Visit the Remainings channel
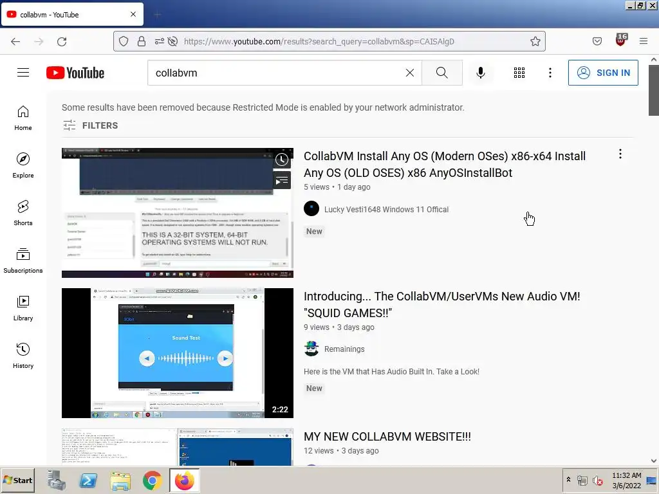Viewport: 659px width, 494px height. pyautogui.click(x=344, y=349)
